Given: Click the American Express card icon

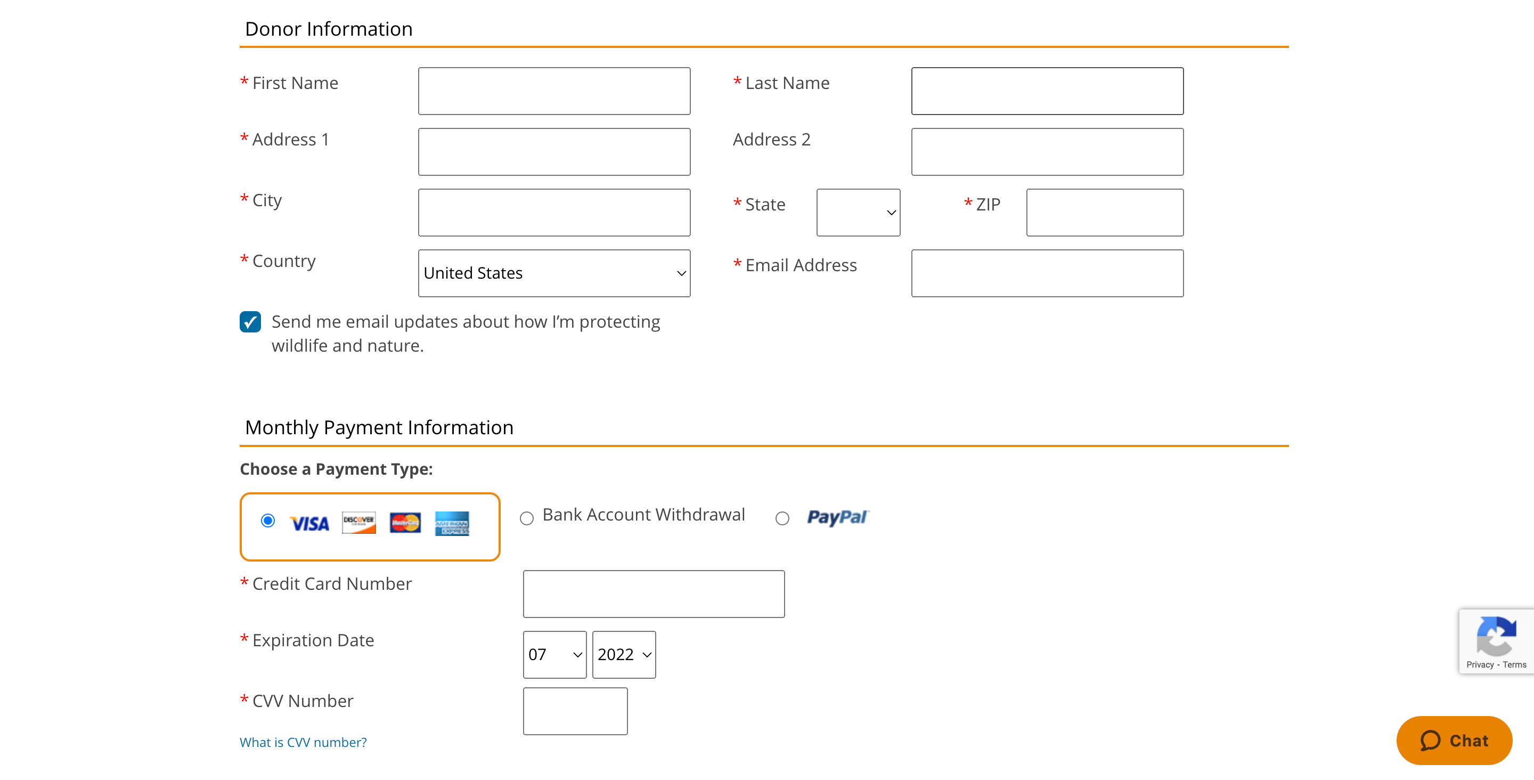Looking at the screenshot, I should pos(450,521).
